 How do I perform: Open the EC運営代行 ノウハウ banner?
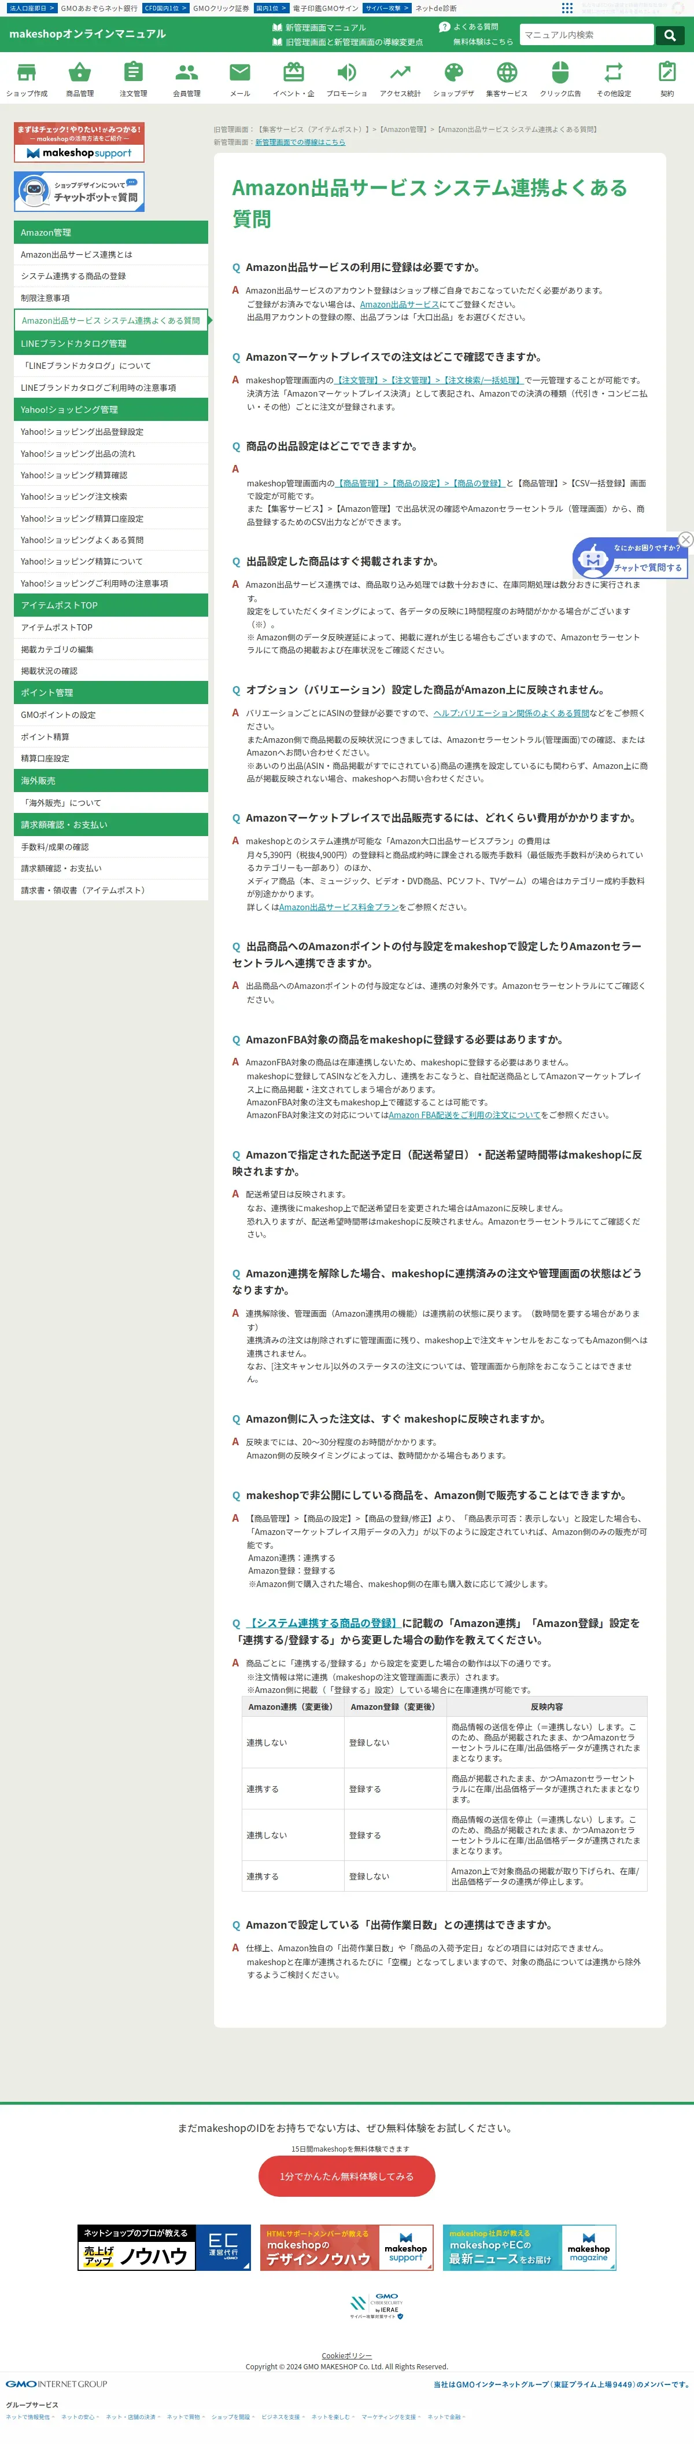click(164, 2248)
